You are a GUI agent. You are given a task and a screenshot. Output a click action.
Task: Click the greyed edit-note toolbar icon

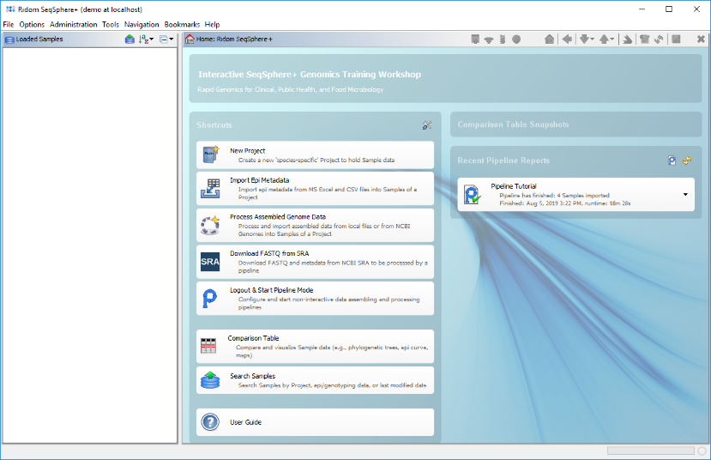tap(644, 39)
